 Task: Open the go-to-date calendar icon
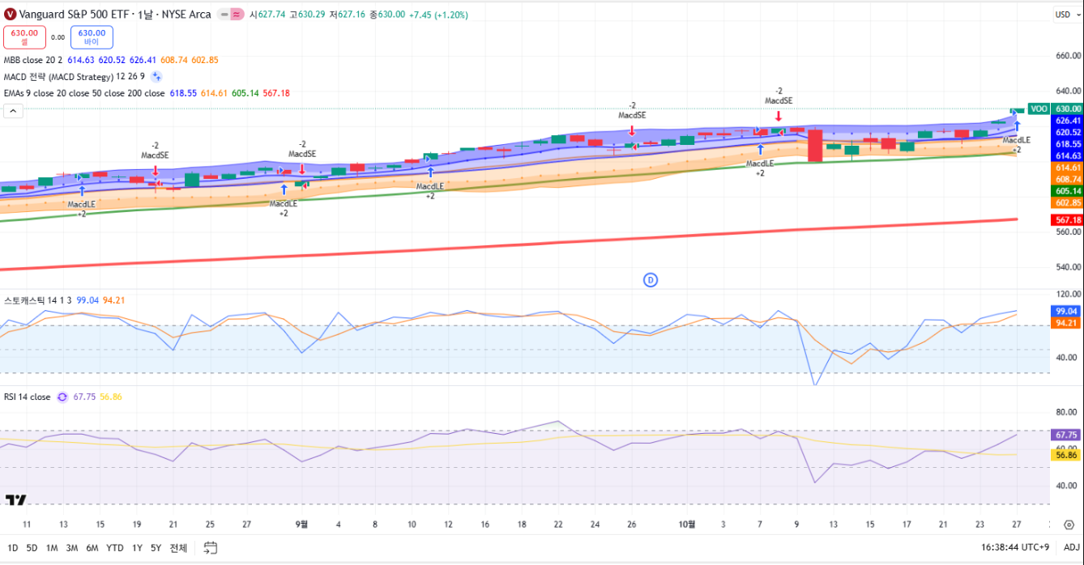click(211, 548)
